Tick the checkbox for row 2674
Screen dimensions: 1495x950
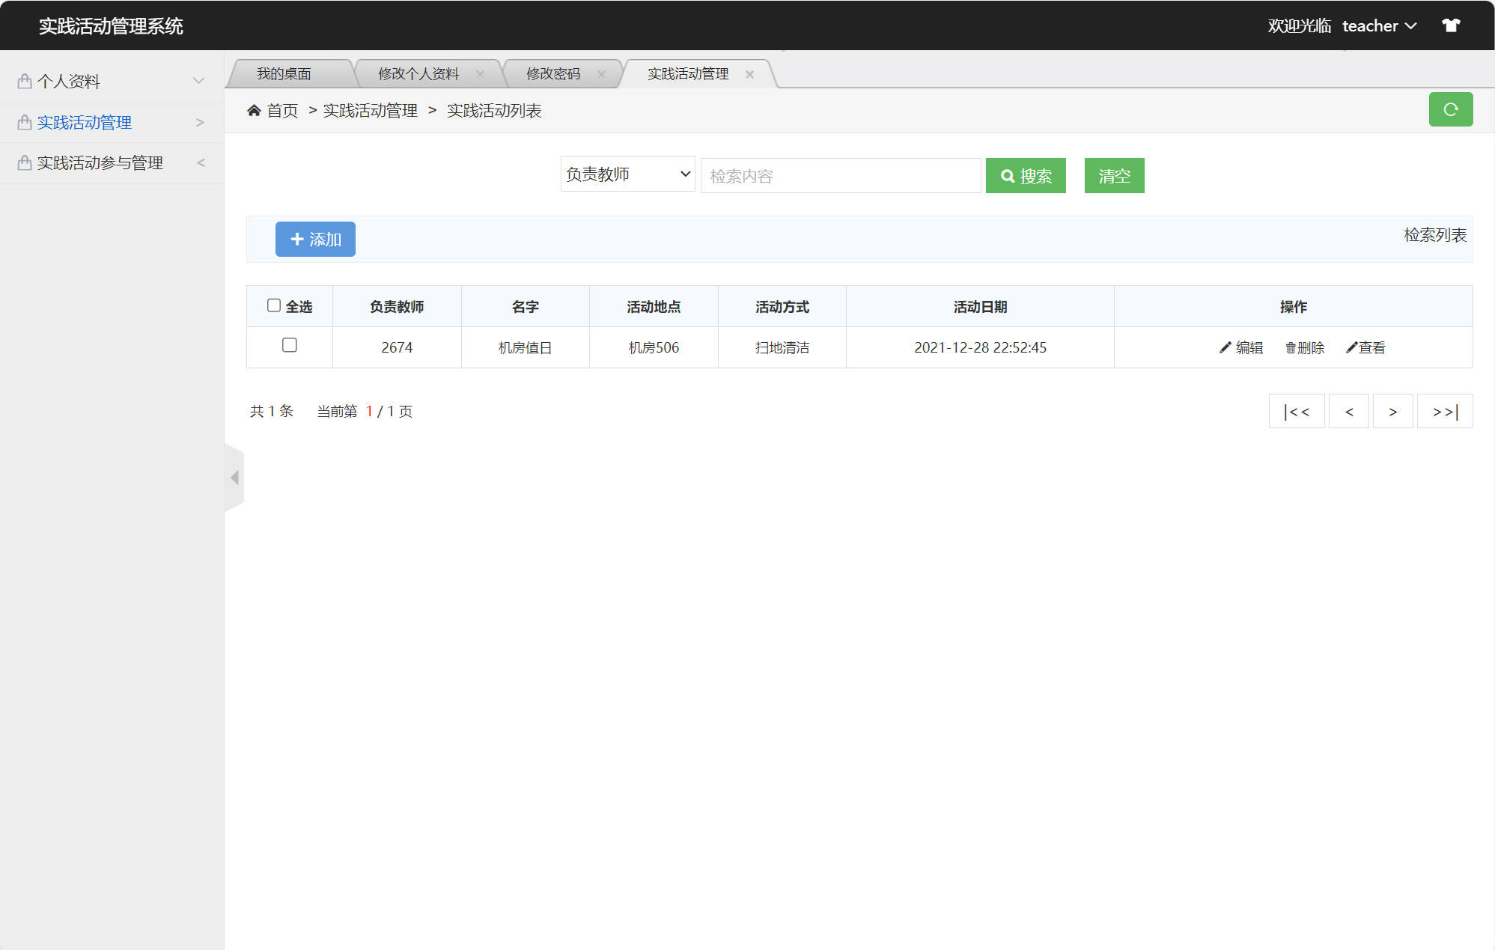290,346
